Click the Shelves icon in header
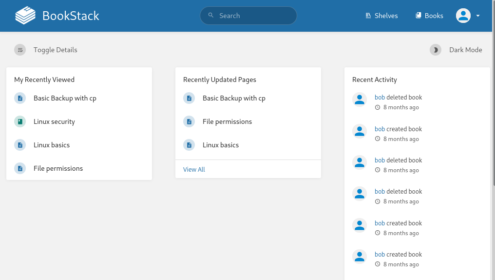Image resolution: width=495 pixels, height=280 pixels. pyautogui.click(x=368, y=16)
